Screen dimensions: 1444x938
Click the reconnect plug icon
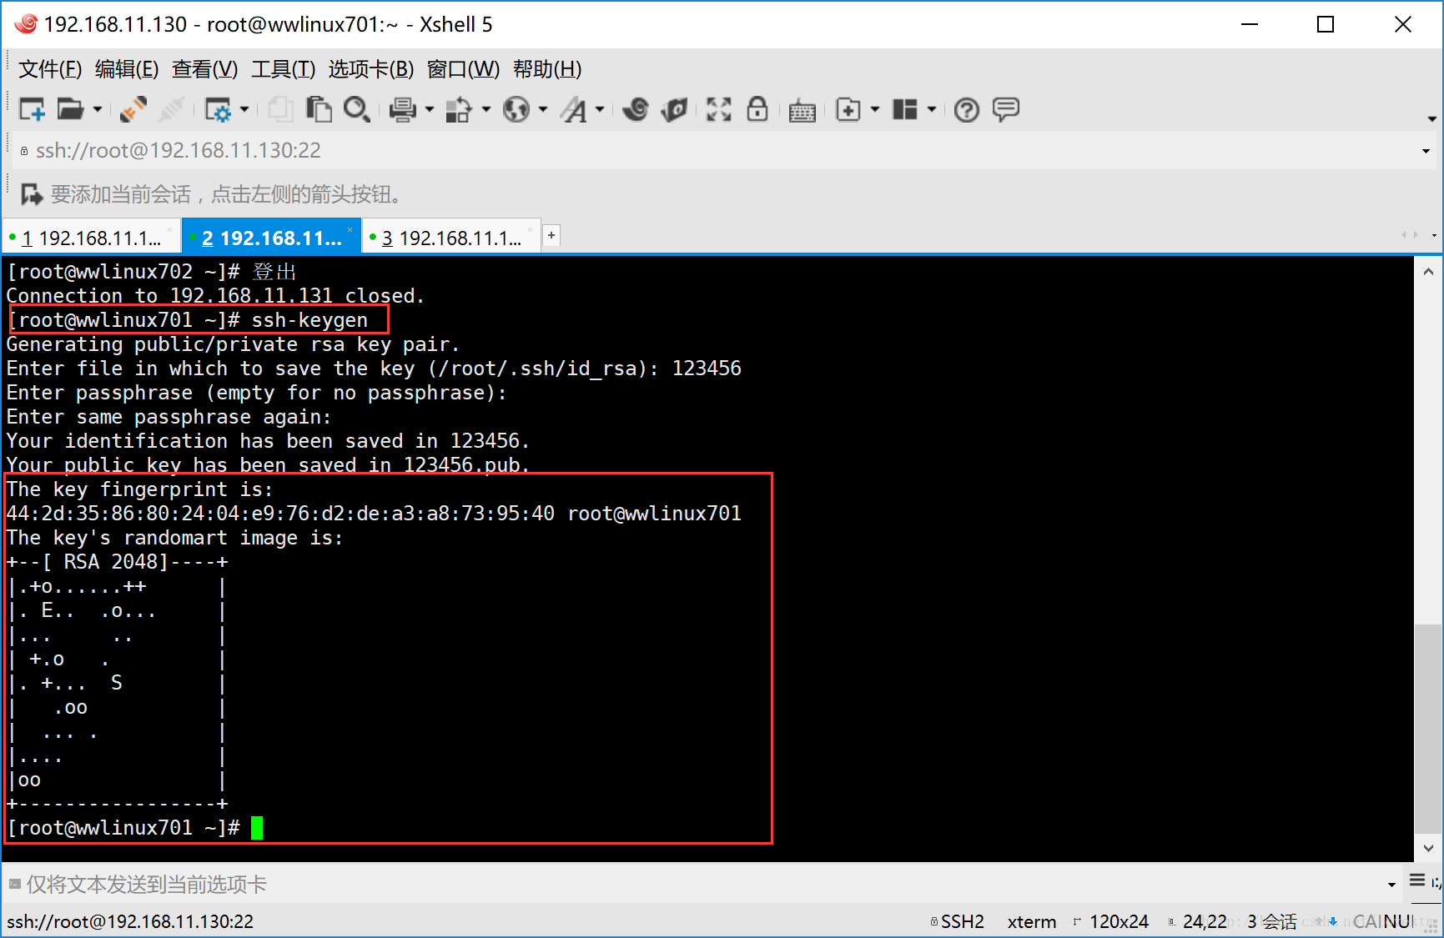133,109
